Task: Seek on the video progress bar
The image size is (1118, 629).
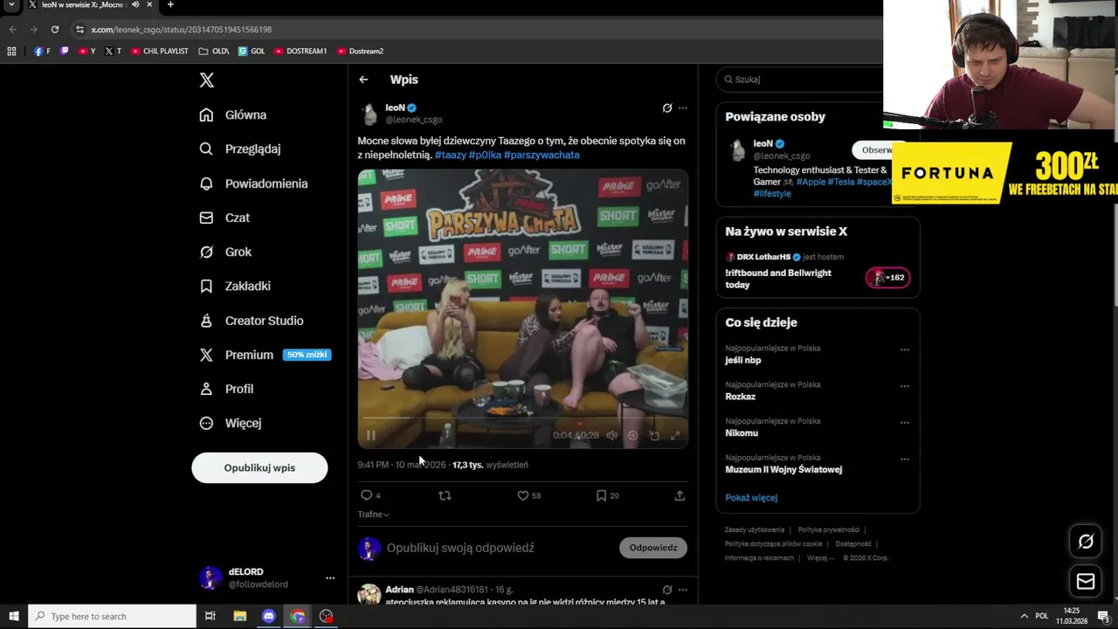Action: pyautogui.click(x=522, y=418)
